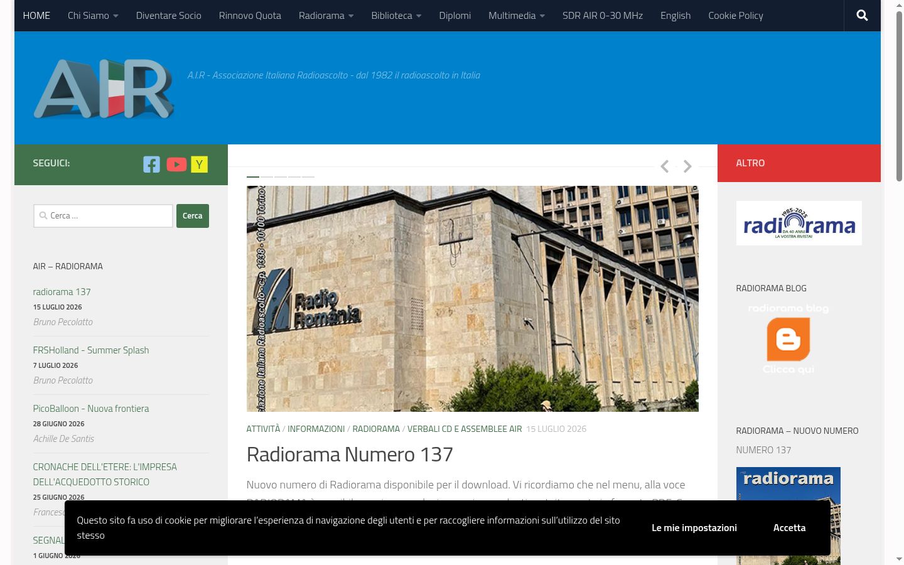Open the Radiorama Numero 137 article title
Viewport: 904px width, 565px height.
[x=350, y=454]
